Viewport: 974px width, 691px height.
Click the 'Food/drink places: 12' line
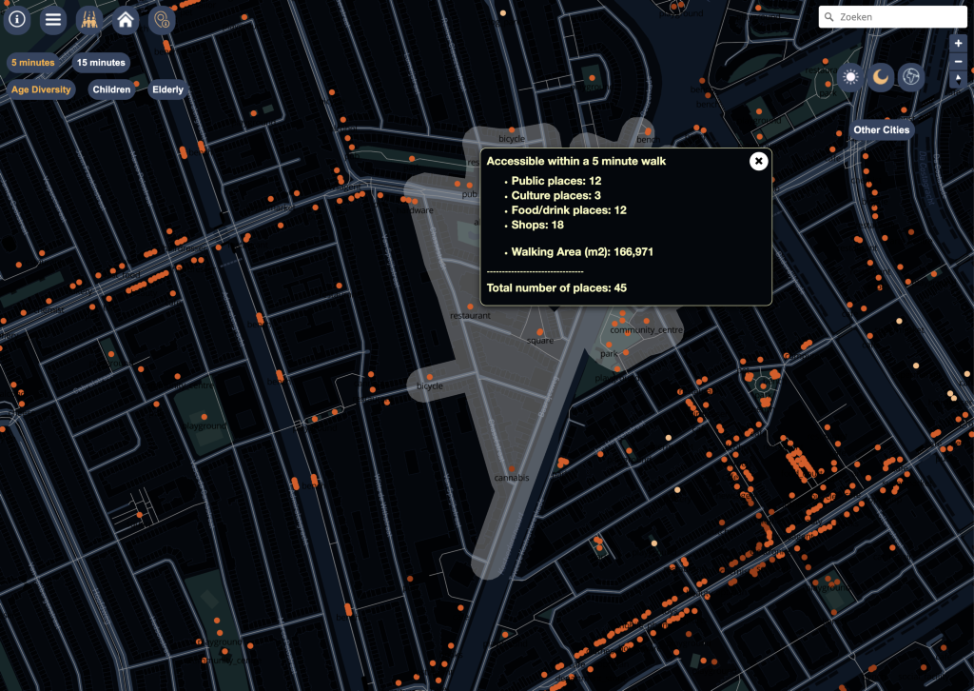[569, 210]
